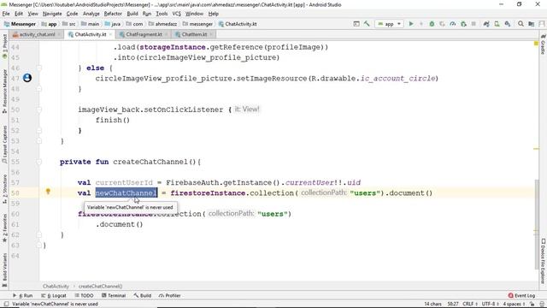
Task: Switch to the ChatItem.kt tab
Action: 194,34
